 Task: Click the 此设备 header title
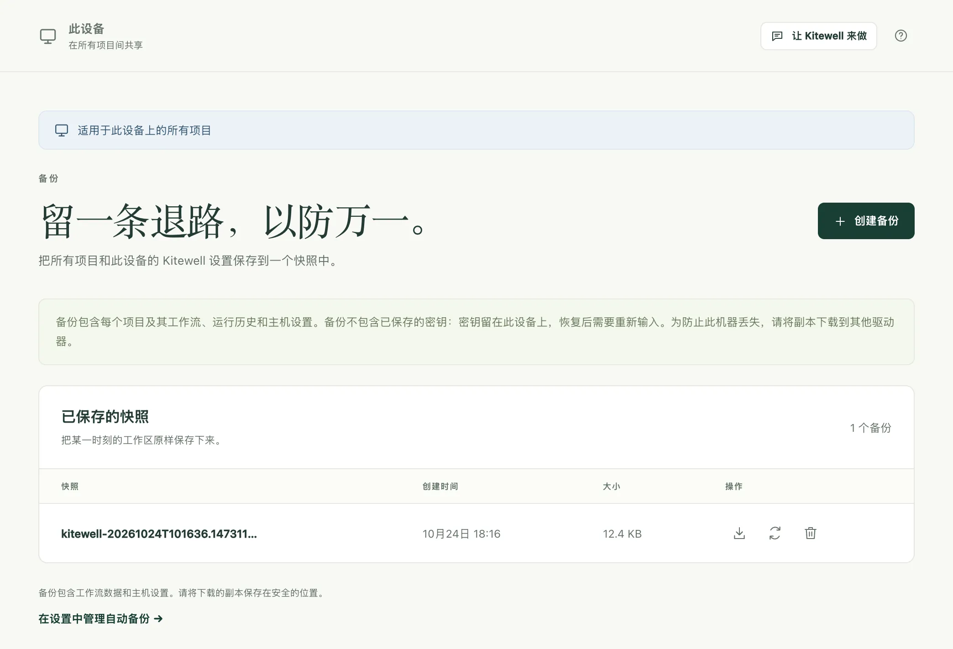click(x=86, y=29)
